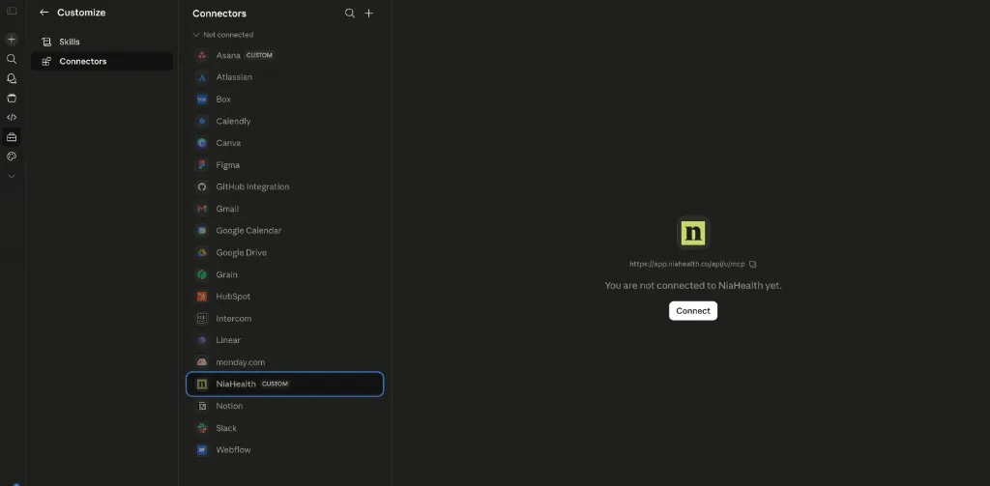Select the Gmail connector
Image resolution: width=990 pixels, height=486 pixels.
285,209
